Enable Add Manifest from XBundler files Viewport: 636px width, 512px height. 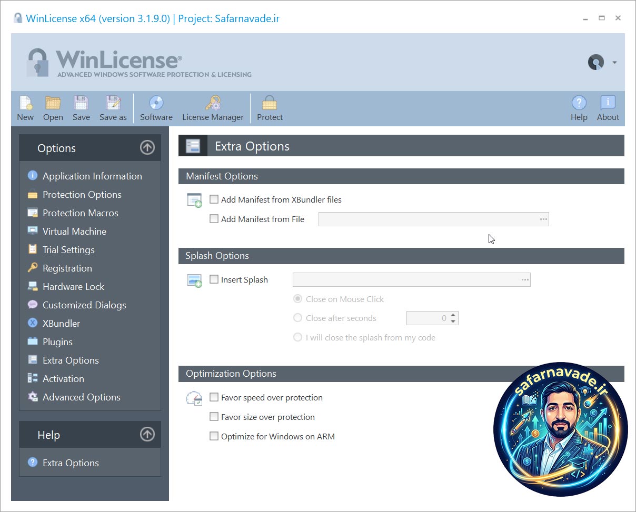214,199
